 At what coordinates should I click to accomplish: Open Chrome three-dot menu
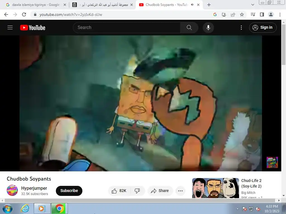[x=280, y=14]
